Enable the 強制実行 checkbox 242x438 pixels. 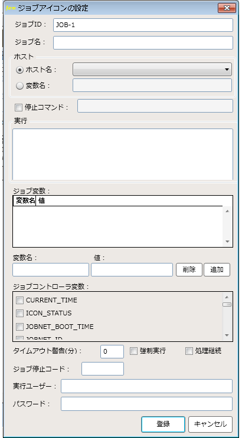point(133,351)
